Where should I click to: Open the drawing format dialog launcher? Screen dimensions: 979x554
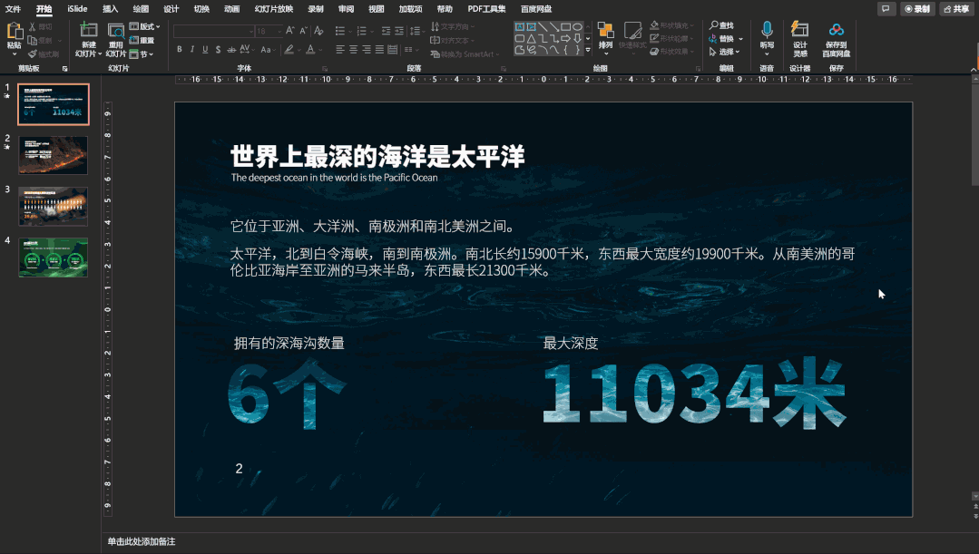(x=698, y=69)
